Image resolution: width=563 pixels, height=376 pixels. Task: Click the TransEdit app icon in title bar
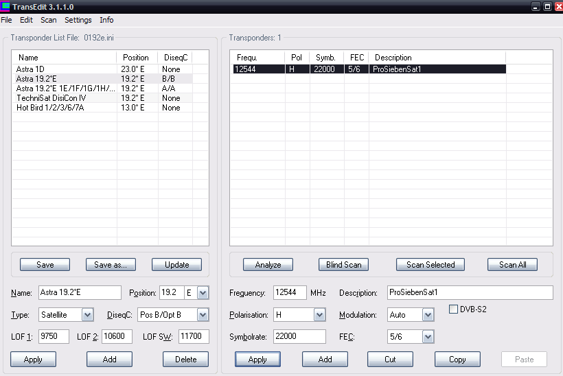pyautogui.click(x=5, y=6)
